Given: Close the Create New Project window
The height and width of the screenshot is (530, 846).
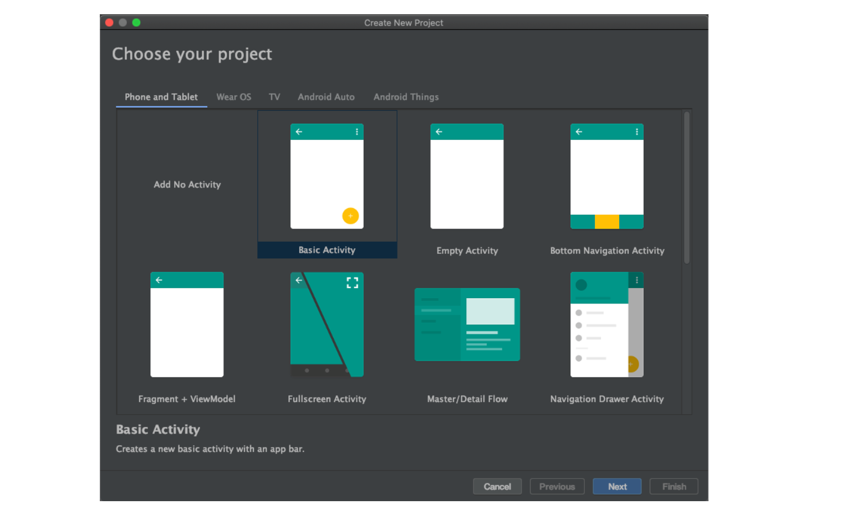Looking at the screenshot, I should pyautogui.click(x=109, y=23).
